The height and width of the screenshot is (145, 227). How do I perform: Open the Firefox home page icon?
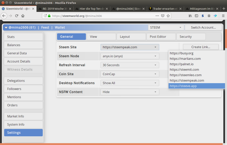pyautogui.click(x=23, y=16)
